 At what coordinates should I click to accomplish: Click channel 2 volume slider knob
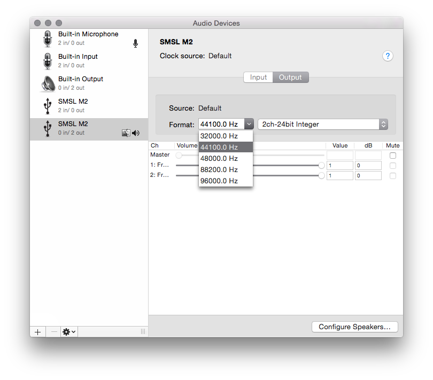[x=321, y=176]
